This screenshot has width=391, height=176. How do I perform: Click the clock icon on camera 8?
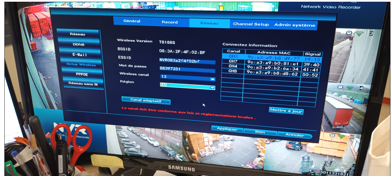pos(332,136)
